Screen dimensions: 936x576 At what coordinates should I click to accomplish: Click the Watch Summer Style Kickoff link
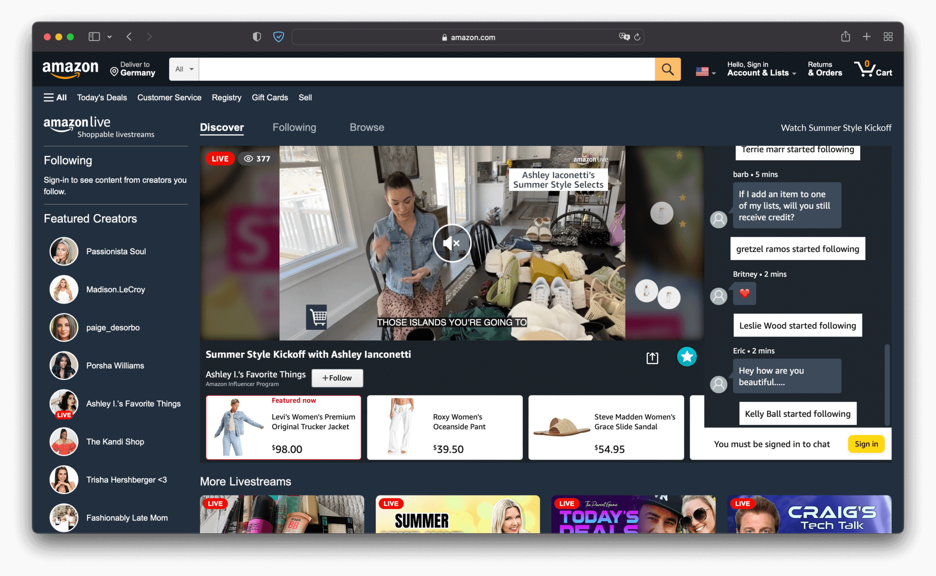coord(836,128)
